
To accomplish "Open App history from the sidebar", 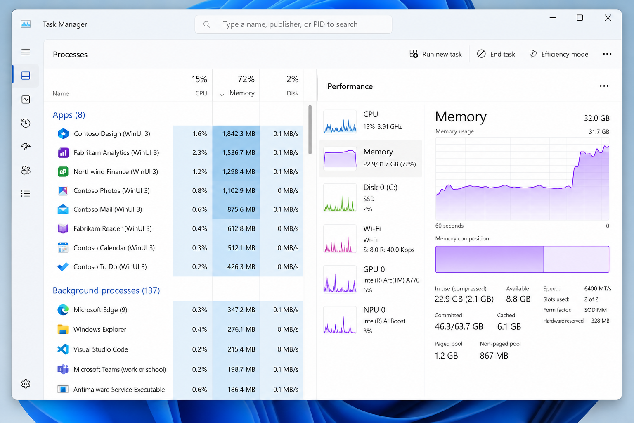I will pos(26,123).
